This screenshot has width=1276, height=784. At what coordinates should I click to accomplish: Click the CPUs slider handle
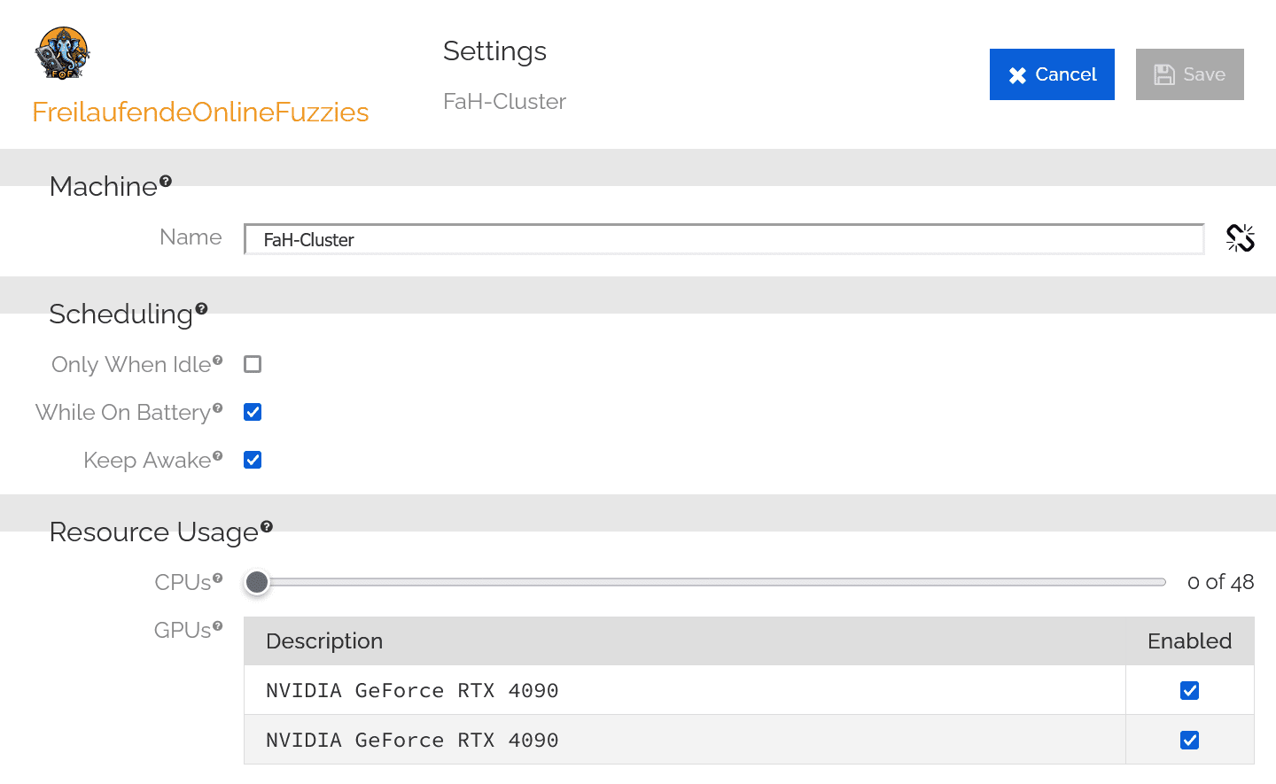[257, 582]
